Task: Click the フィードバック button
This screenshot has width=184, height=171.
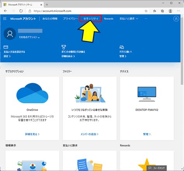Action: tap(156, 168)
